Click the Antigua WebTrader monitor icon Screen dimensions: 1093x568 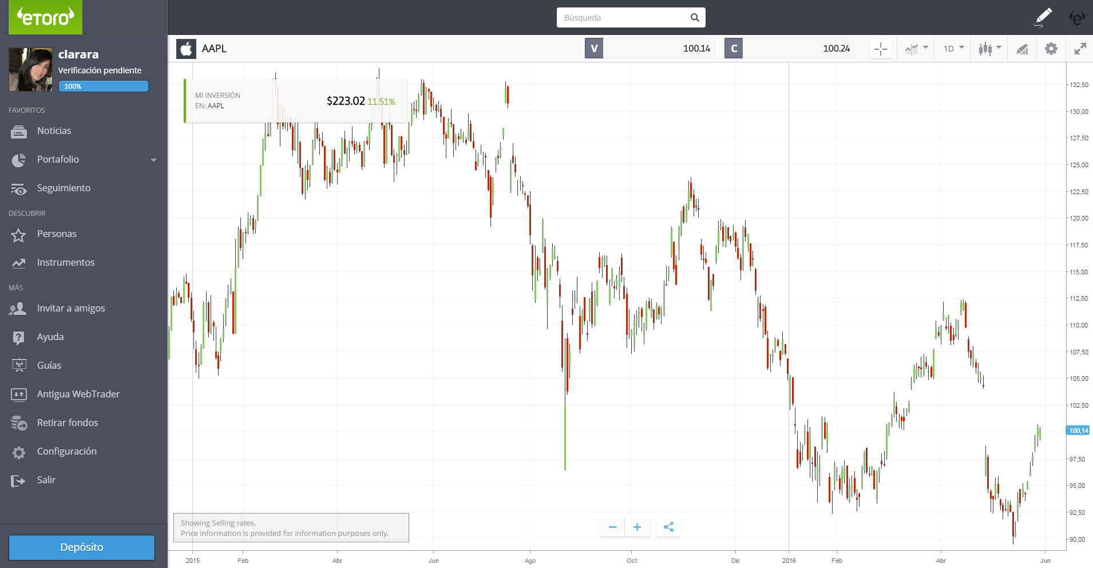19,395
